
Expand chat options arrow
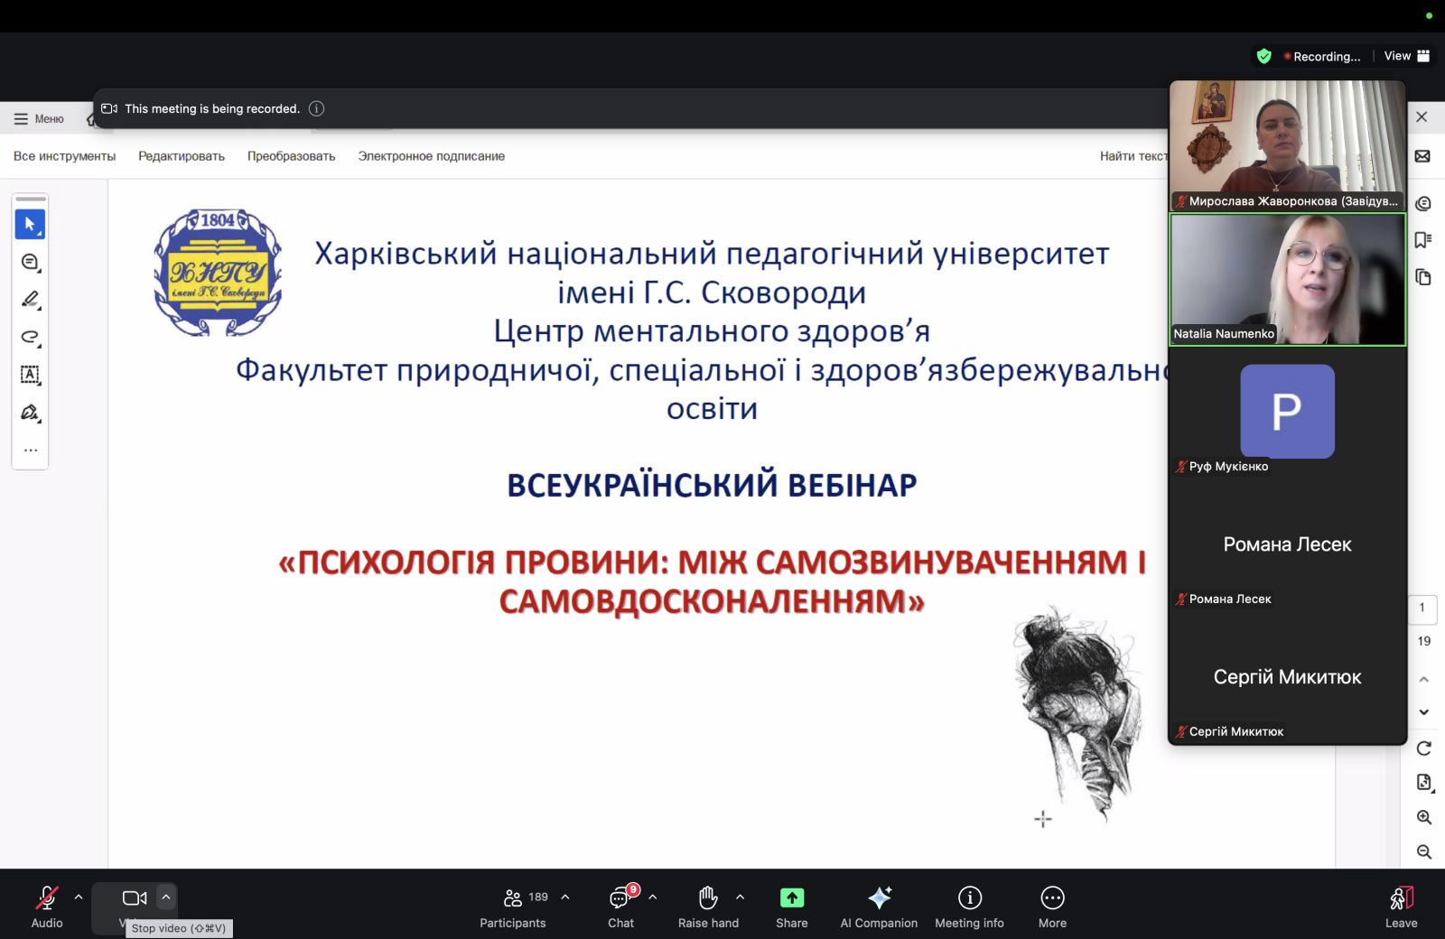coord(653,897)
